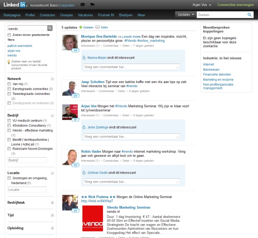Screen dimensions: 258x238
Task: Check 'iVendo - effectieve marketing' filter
Action: pyautogui.click(x=9, y=130)
